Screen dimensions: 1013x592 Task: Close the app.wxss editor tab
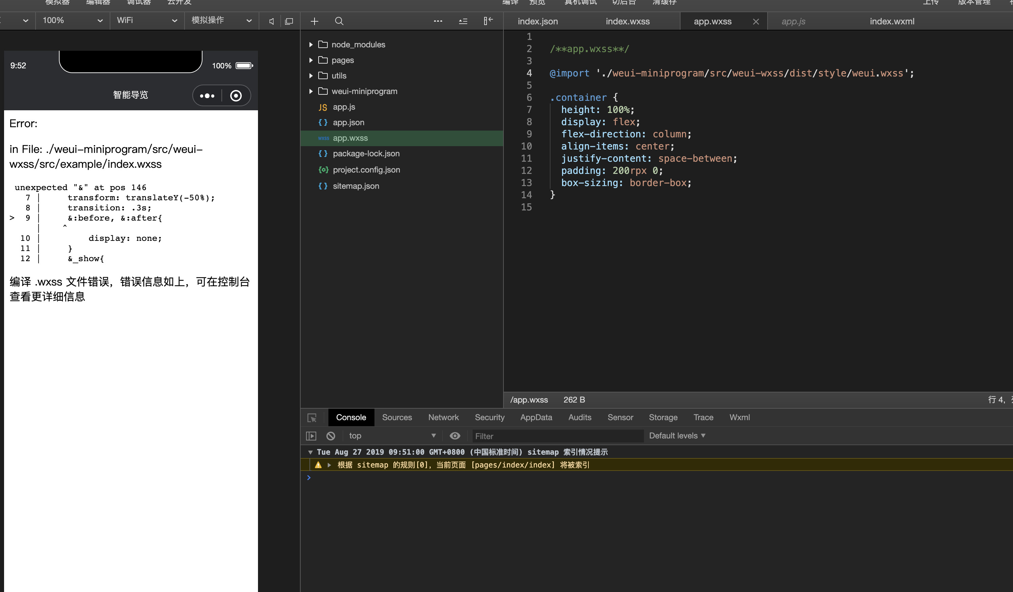pos(756,22)
